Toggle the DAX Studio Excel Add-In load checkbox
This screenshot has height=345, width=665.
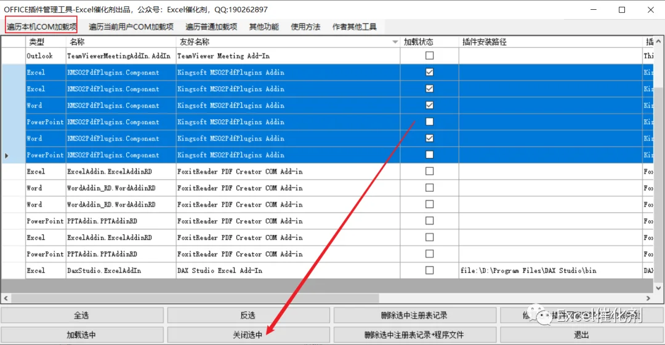coord(430,271)
